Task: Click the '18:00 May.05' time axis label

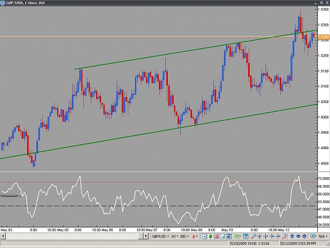Action: (x=58, y=229)
